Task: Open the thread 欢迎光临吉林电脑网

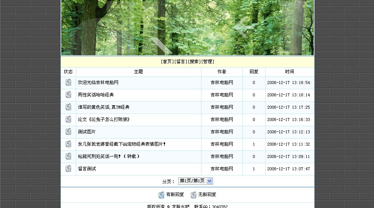Action: (98, 83)
